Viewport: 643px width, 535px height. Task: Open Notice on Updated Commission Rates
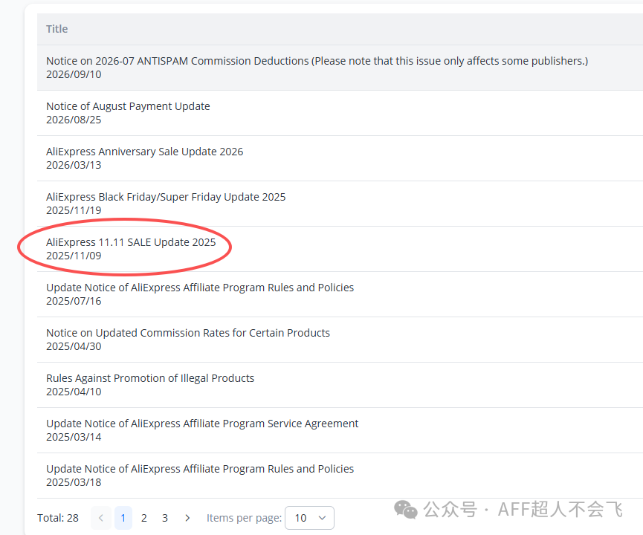click(188, 333)
